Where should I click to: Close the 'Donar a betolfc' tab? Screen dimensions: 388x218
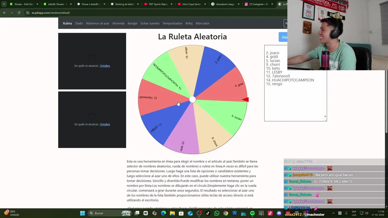click(104, 4)
